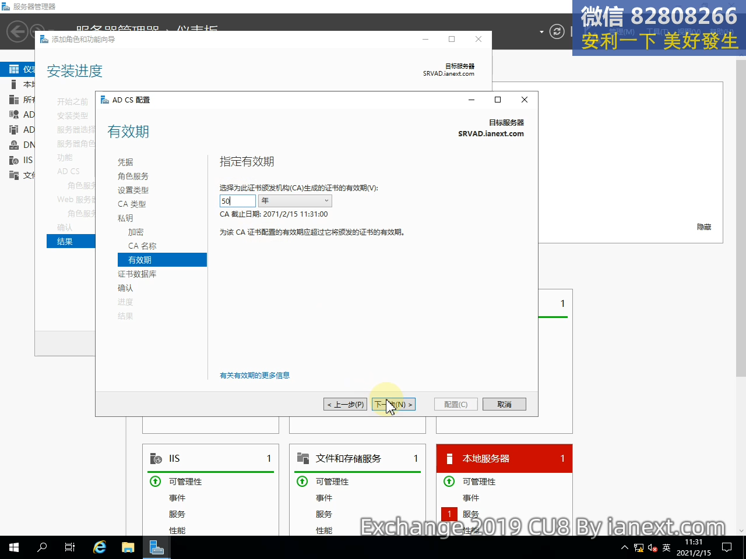Select Dashboard icon in Server Manager sidebar

point(14,69)
